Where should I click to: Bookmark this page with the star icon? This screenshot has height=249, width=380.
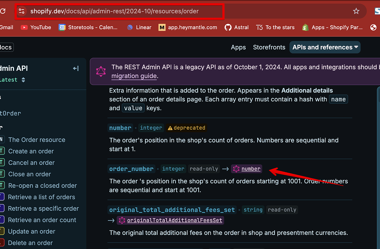point(356,11)
